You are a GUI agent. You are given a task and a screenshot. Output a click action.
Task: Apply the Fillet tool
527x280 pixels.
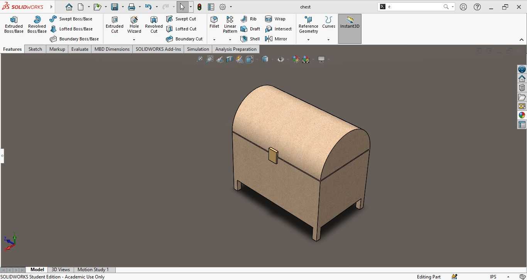coord(214,22)
